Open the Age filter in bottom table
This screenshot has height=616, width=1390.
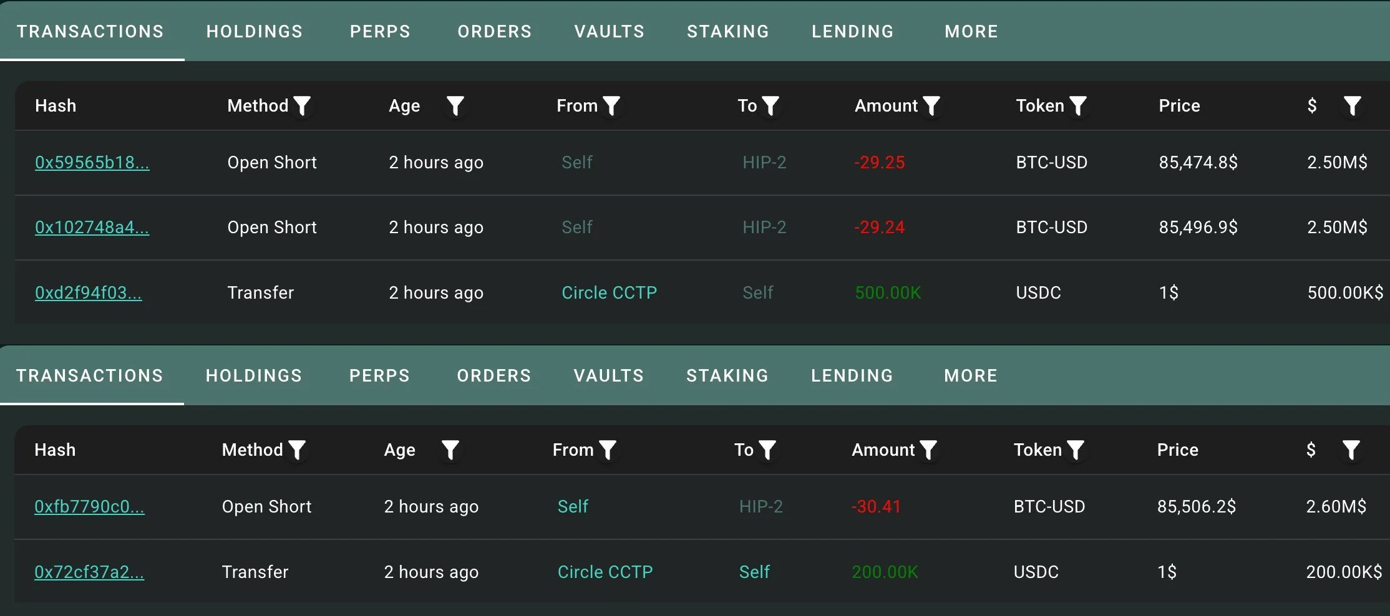[x=450, y=450]
